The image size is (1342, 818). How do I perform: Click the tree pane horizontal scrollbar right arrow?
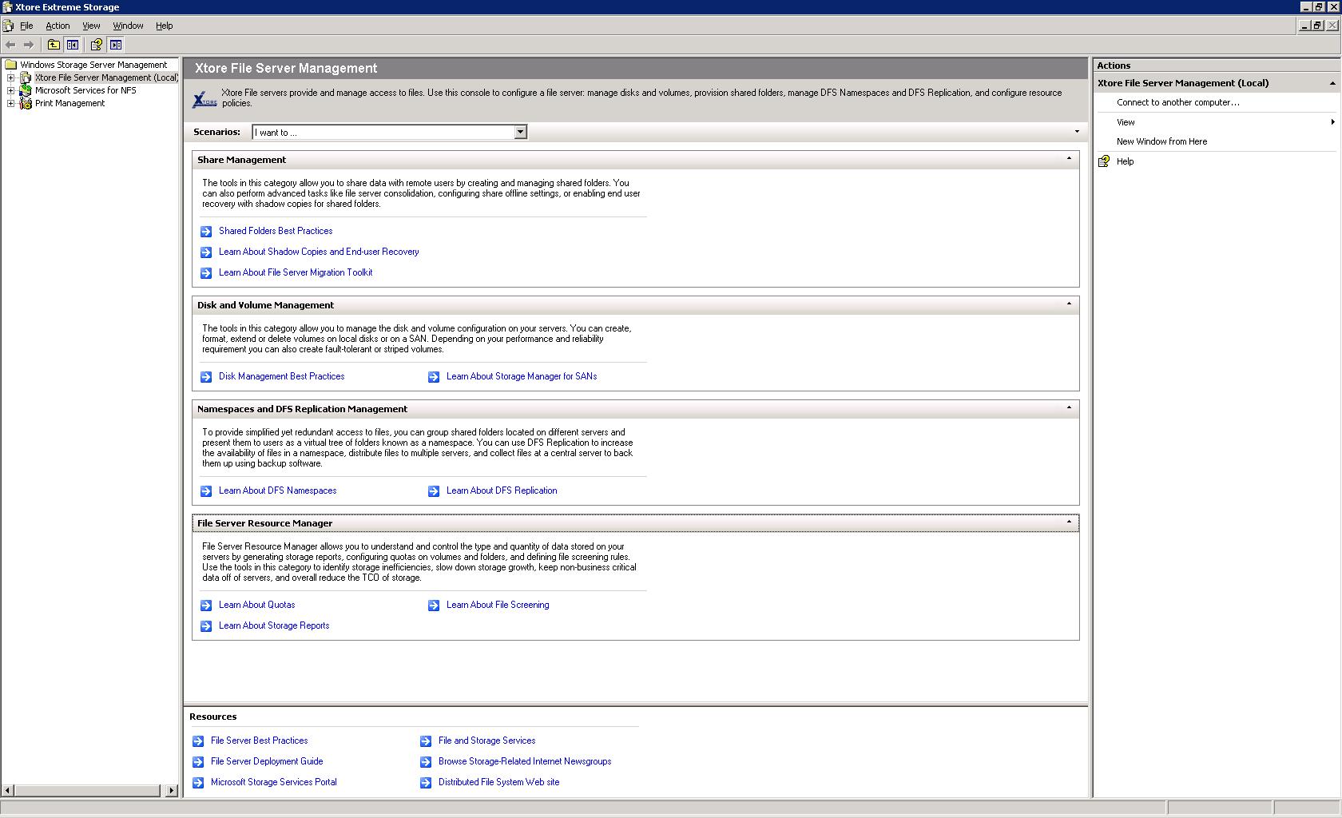[171, 790]
